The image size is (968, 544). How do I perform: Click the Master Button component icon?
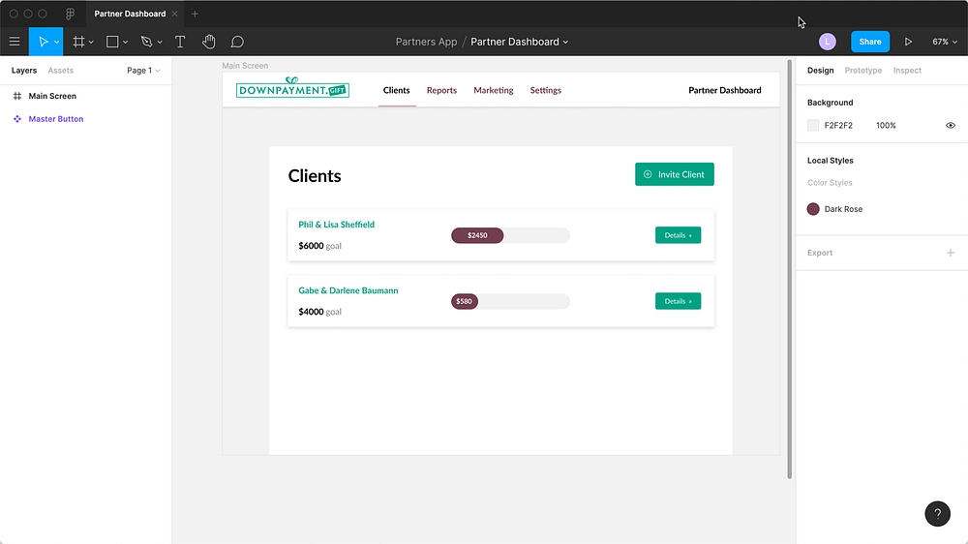[17, 118]
